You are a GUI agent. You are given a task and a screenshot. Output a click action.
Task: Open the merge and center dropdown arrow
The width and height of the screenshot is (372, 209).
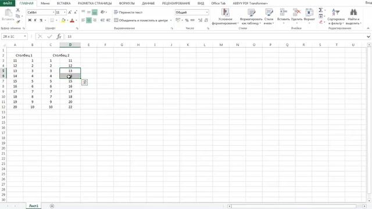pyautogui.click(x=171, y=20)
